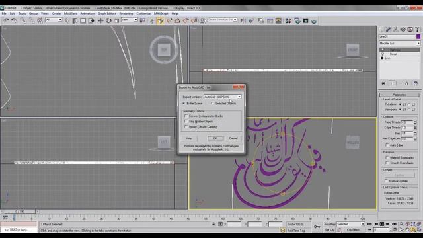Enable the Auto Edge checkbox
423x238 pixels.
[x=387, y=145]
